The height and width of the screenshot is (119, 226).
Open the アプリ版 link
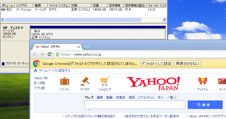pyautogui.click(x=39, y=88)
